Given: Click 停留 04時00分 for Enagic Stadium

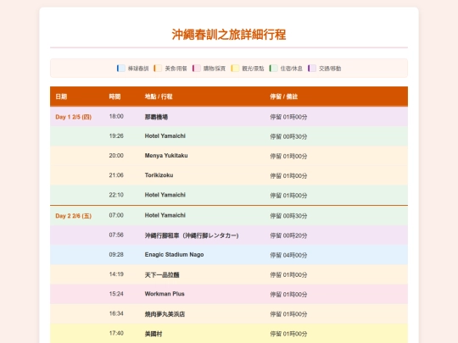Looking at the screenshot, I should click(x=288, y=255).
